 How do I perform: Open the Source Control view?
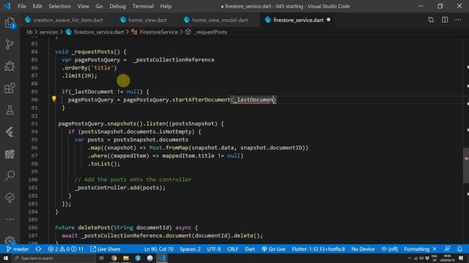(10, 45)
